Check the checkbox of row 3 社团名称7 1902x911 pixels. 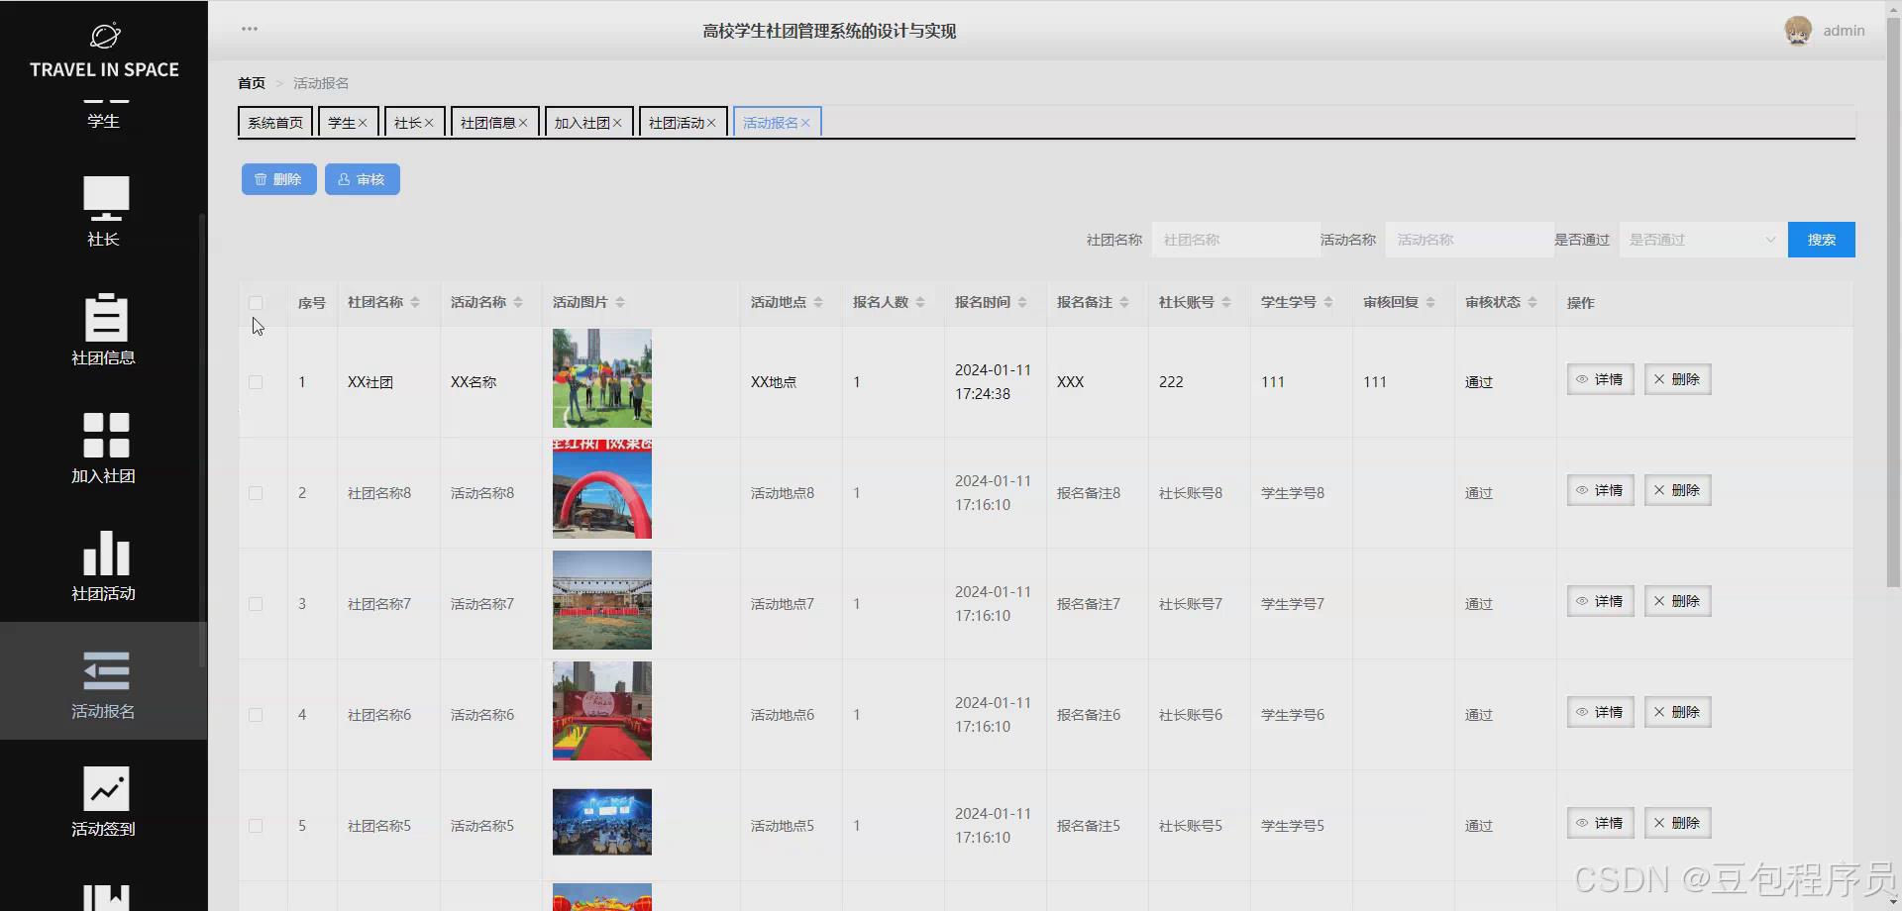(256, 603)
